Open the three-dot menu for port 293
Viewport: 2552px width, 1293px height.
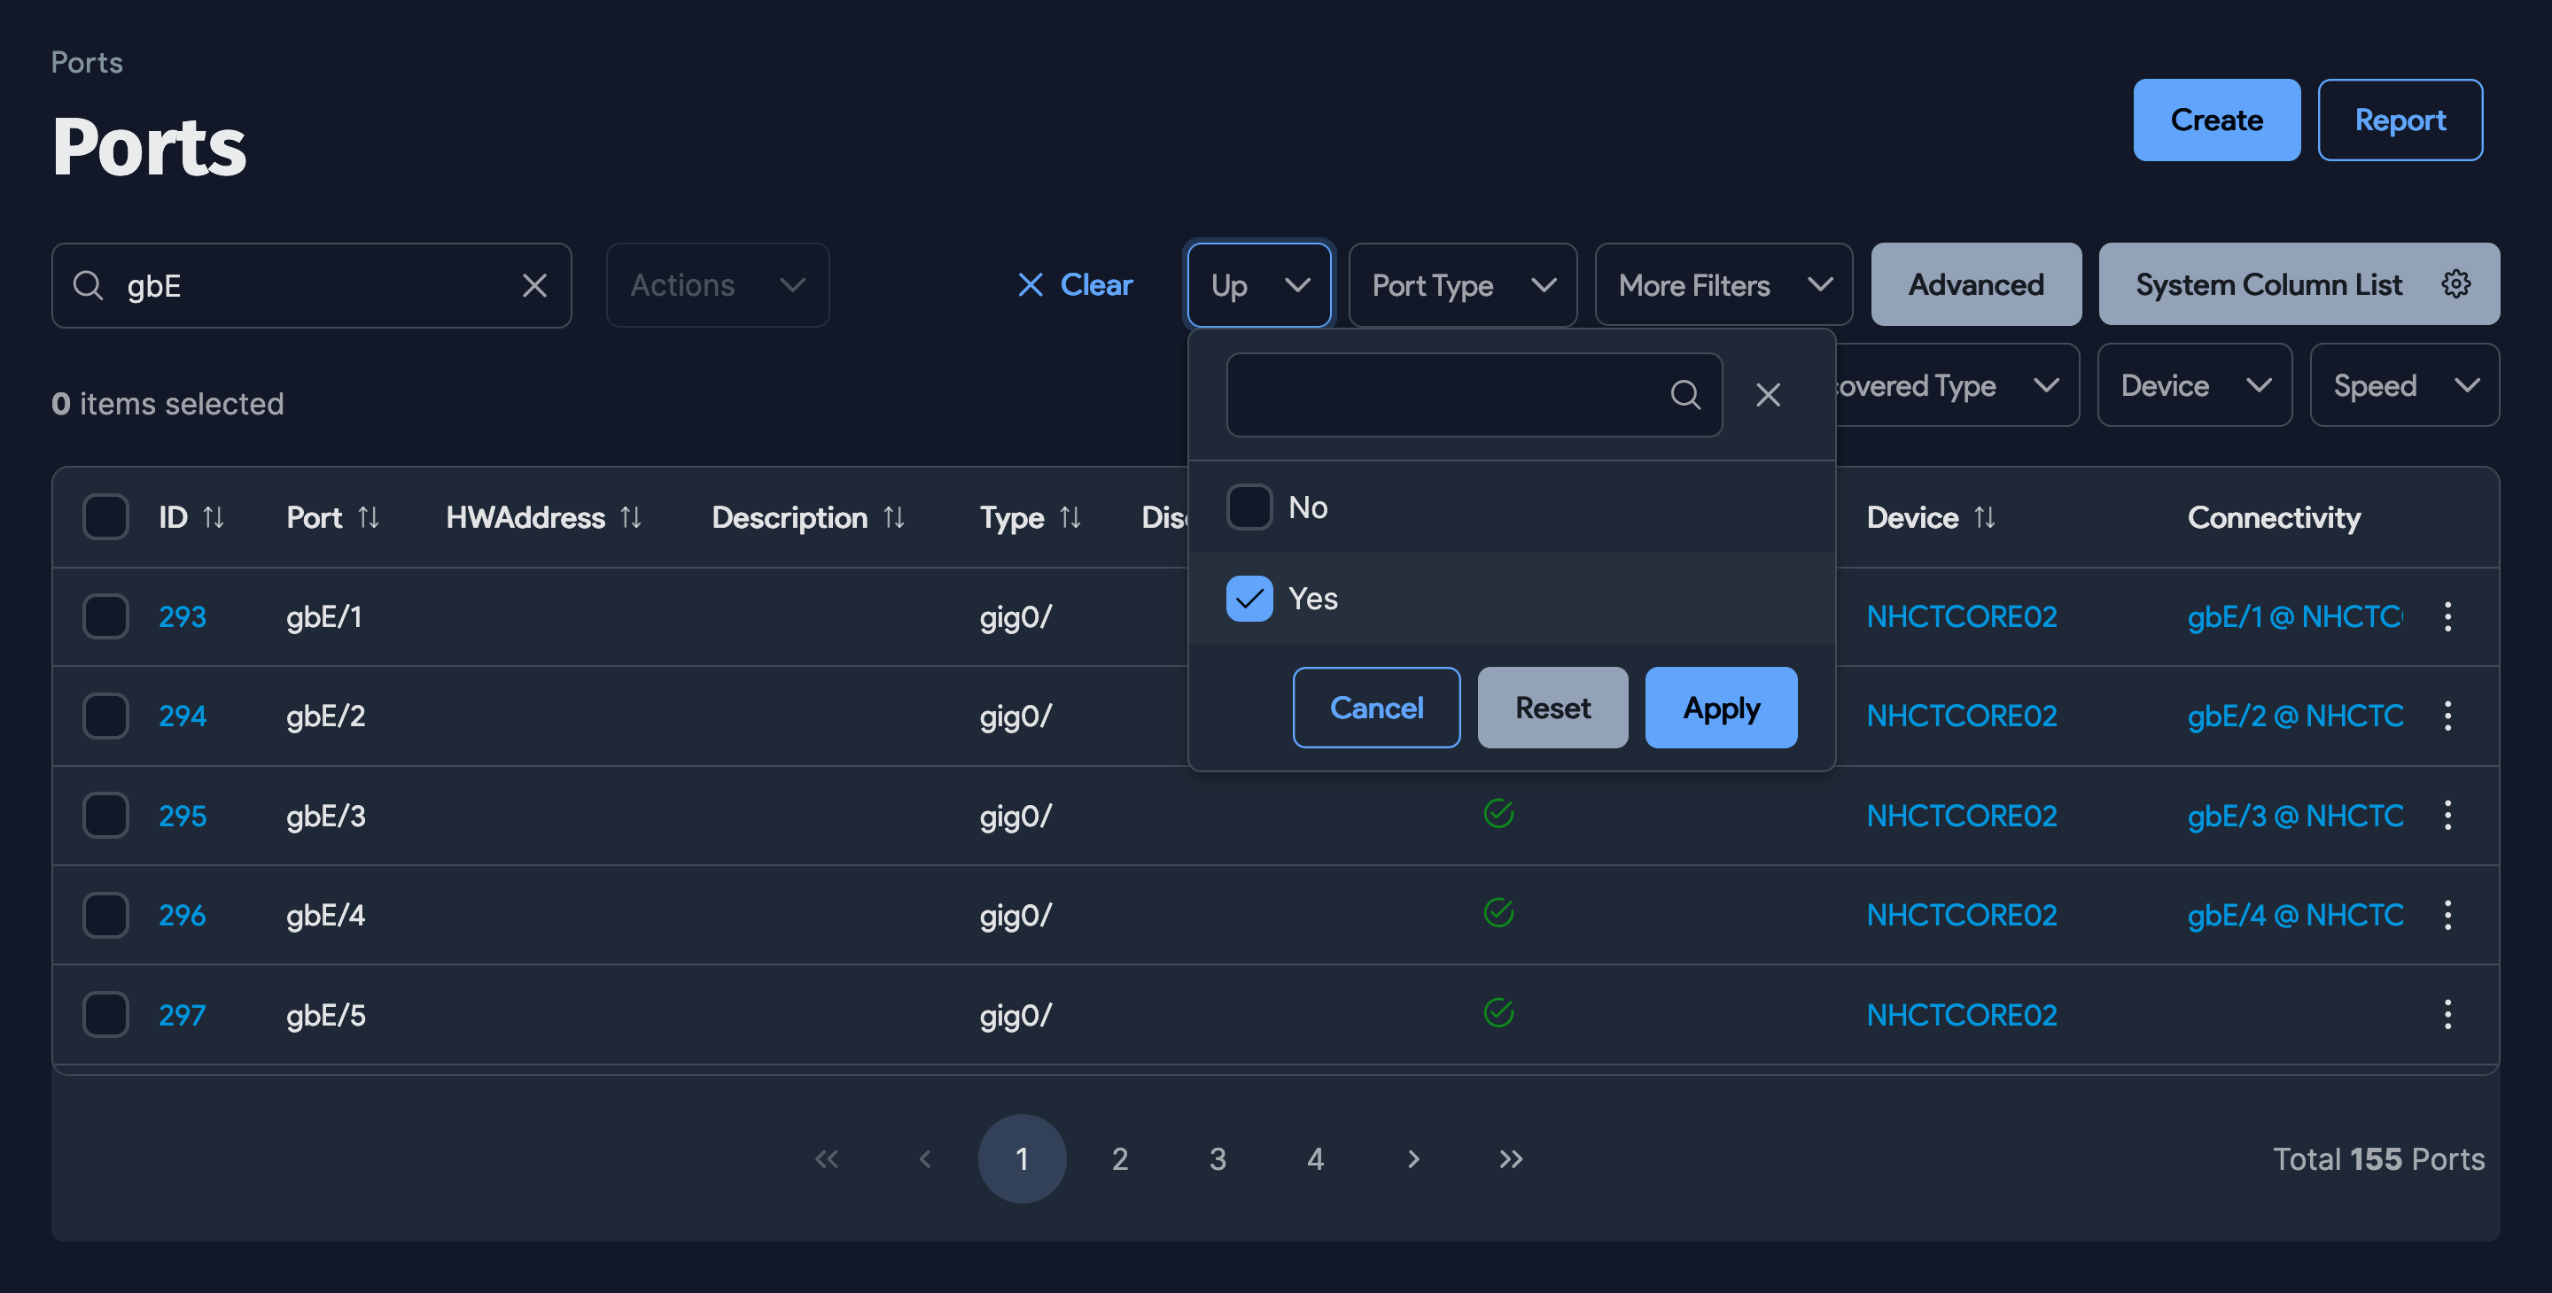(2447, 616)
